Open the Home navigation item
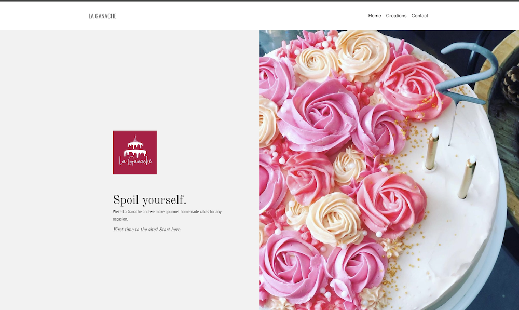 374,16
